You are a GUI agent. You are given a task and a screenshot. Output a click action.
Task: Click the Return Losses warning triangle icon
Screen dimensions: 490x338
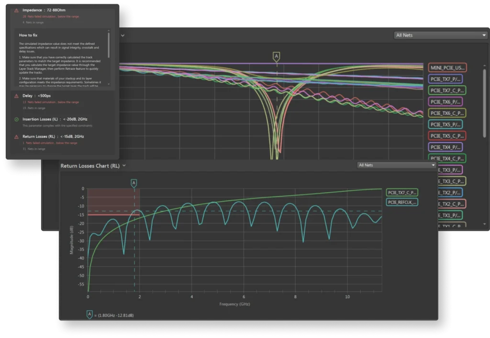[17, 137]
